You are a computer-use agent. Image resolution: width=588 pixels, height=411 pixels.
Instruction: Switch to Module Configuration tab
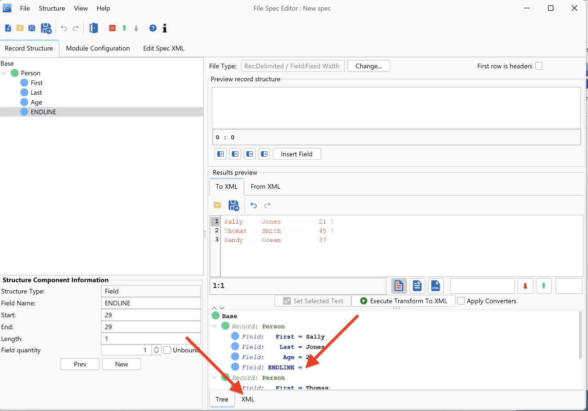point(98,48)
